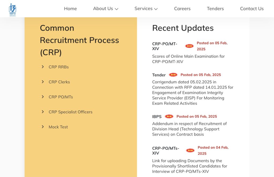The image size is (274, 177).
Task: Click NEW badge next to CRP-PO/MTs-XIV
Action: (x=190, y=150)
